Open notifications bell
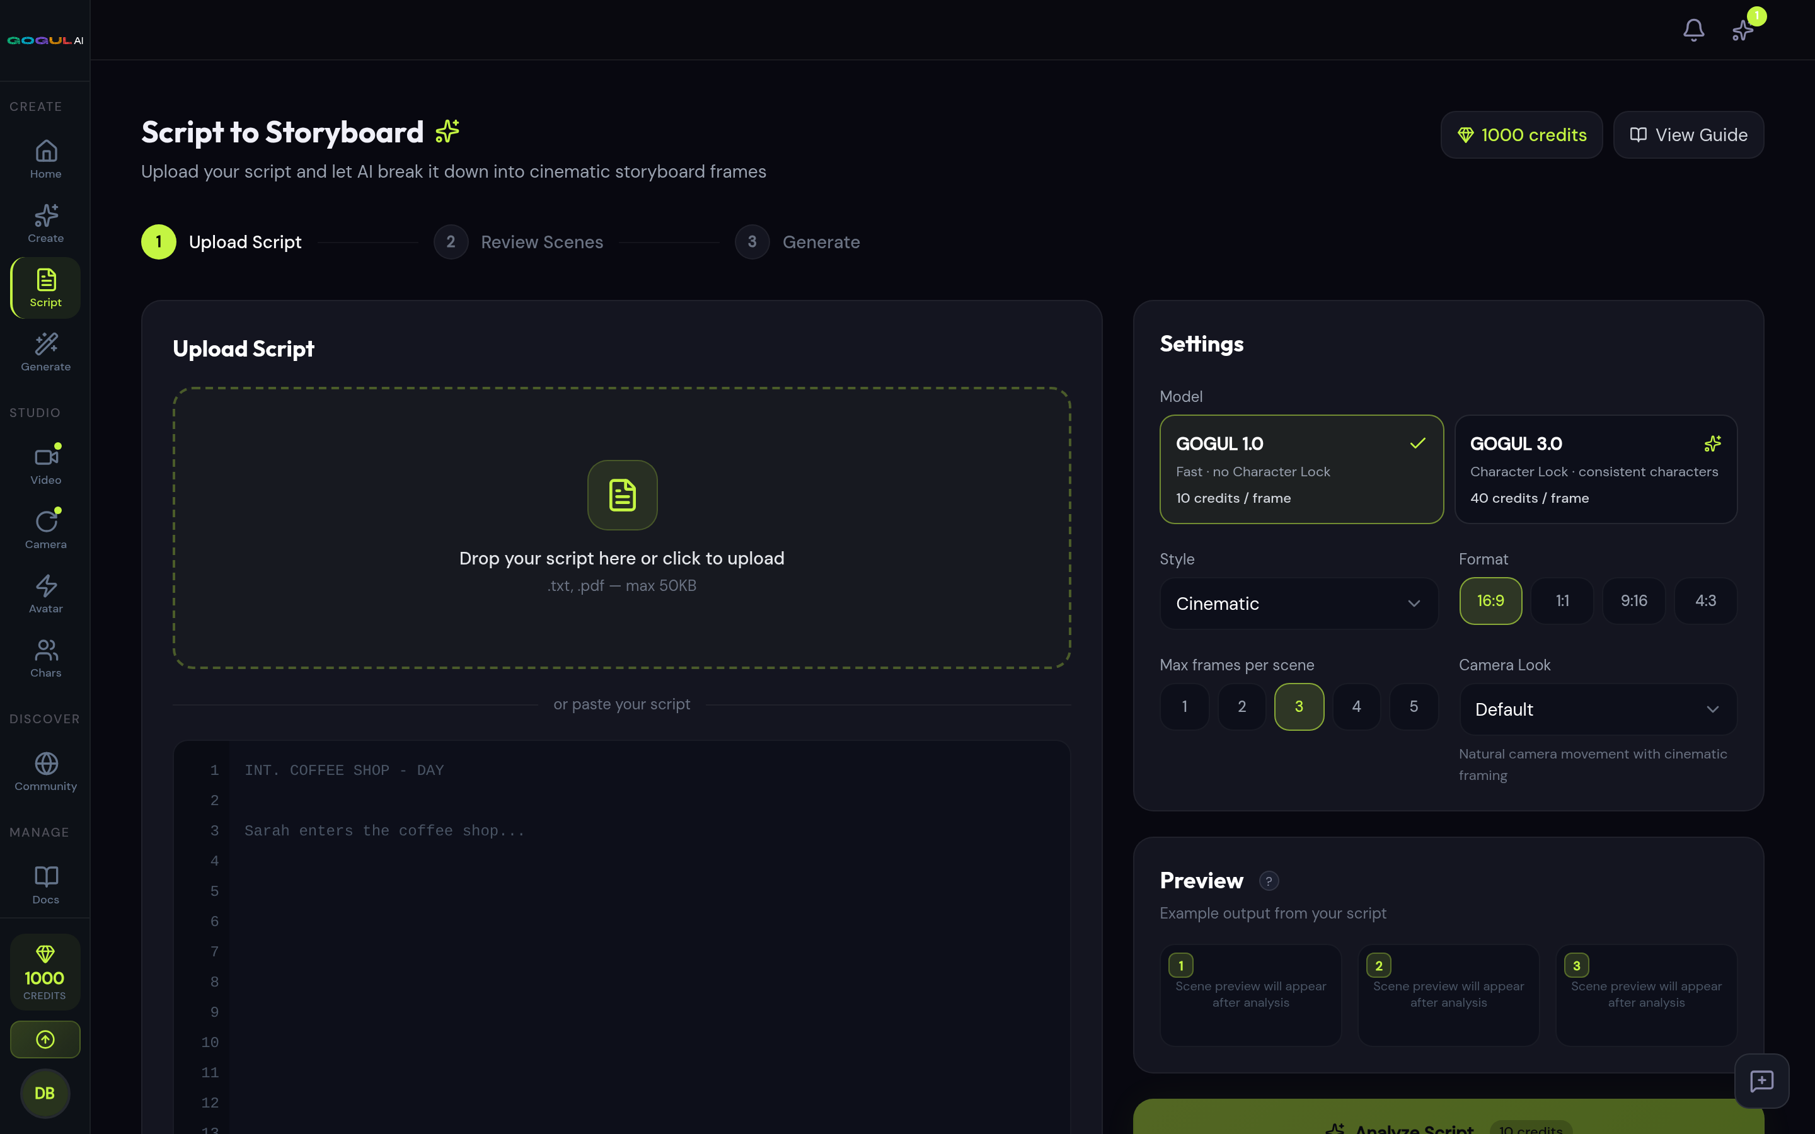Viewport: 1815px width, 1134px height. point(1693,30)
